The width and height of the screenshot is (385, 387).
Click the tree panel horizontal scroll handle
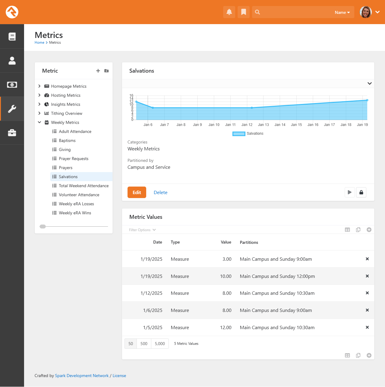pos(43,226)
